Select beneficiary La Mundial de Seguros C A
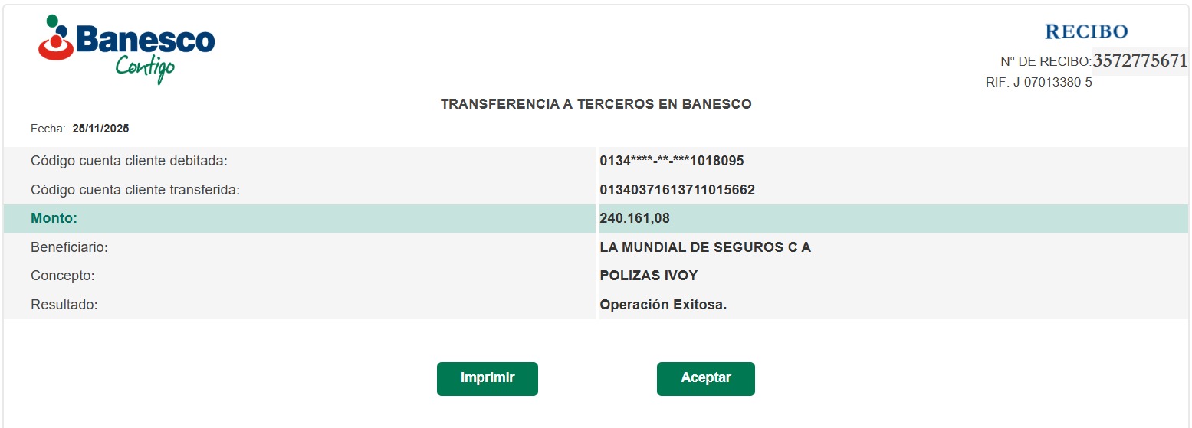Viewport: 1192px width, 428px height. click(704, 247)
